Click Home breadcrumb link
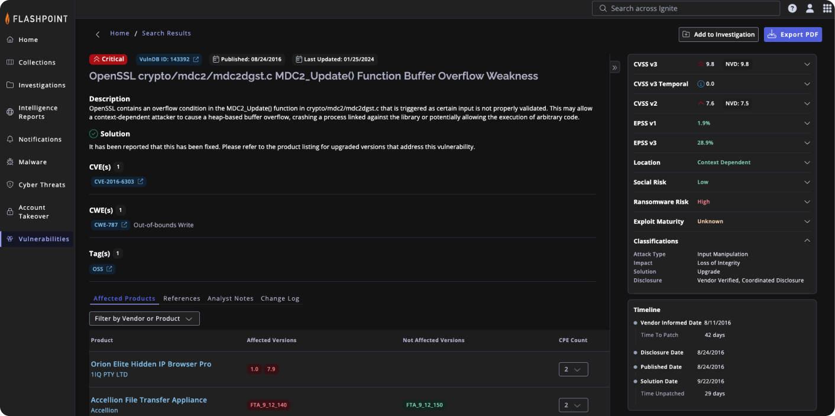The image size is (835, 416). pos(119,33)
